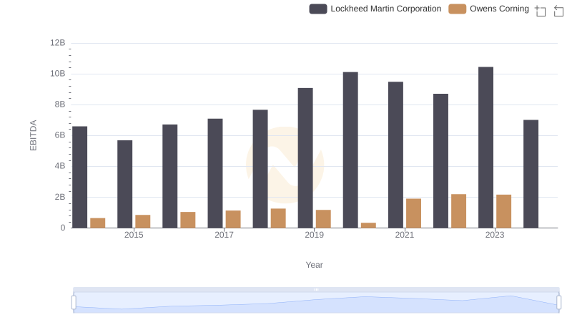
Task: Click the 2019 x-axis label
Action: [314, 236]
